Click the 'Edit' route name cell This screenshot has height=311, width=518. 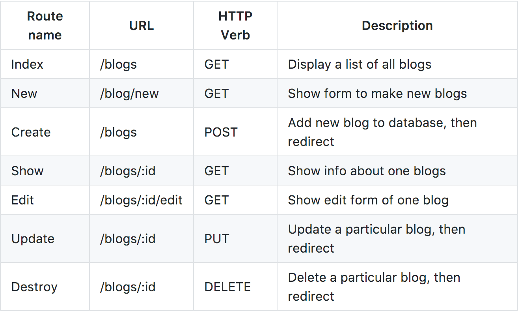point(22,200)
